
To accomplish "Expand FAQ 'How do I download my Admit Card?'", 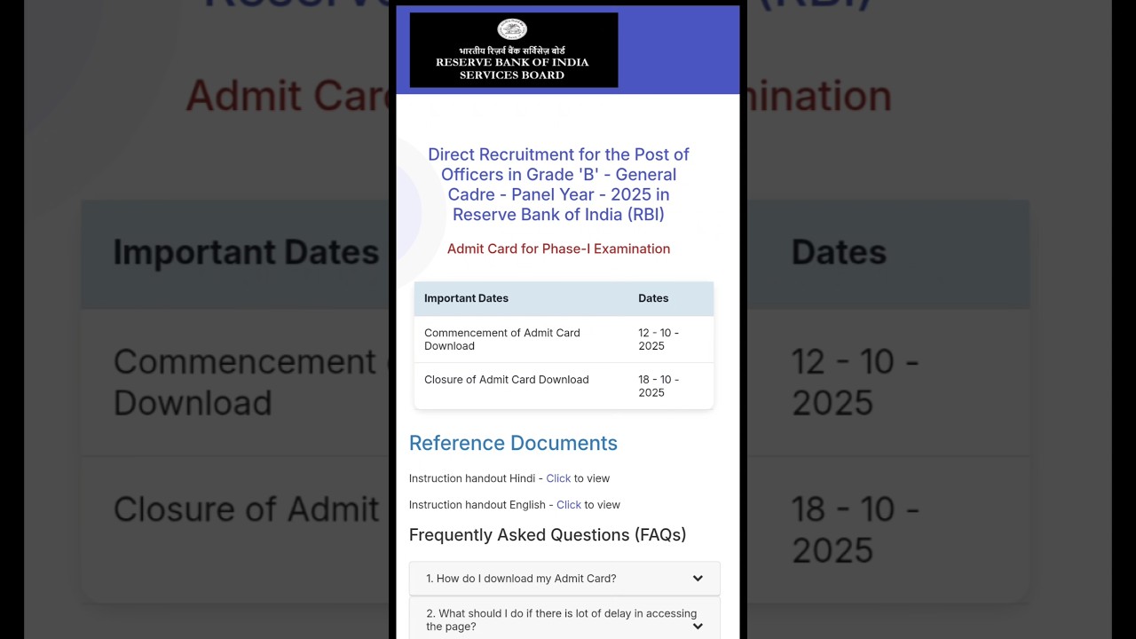I will [x=564, y=579].
